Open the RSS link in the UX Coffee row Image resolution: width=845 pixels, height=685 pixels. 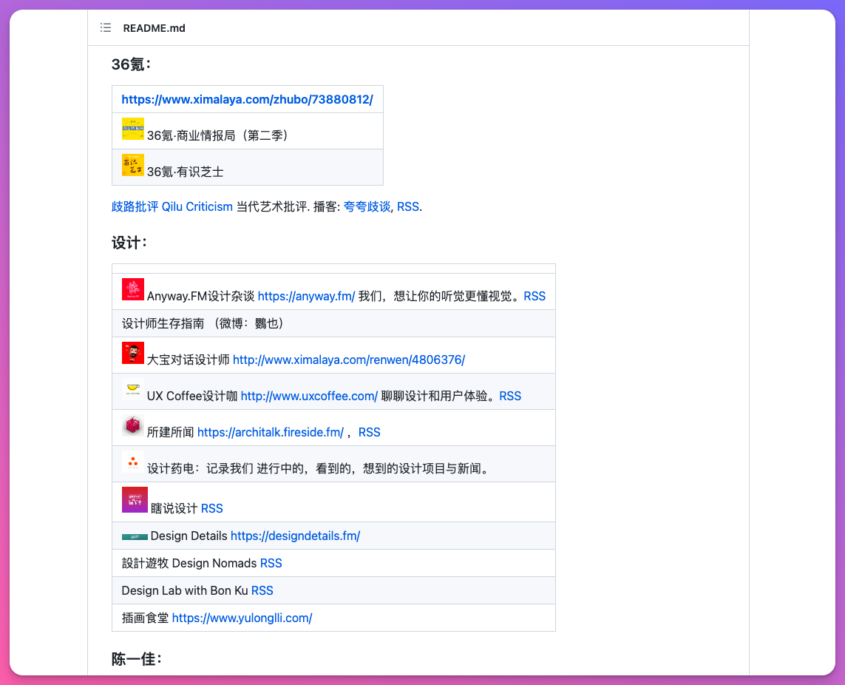point(510,396)
